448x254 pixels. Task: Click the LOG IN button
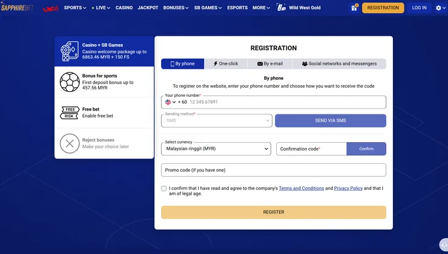point(419,8)
